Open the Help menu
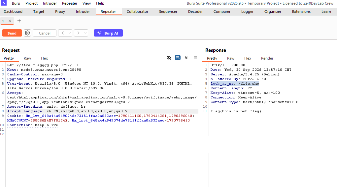Viewport: 337px width, 187px height. tap(100, 3)
